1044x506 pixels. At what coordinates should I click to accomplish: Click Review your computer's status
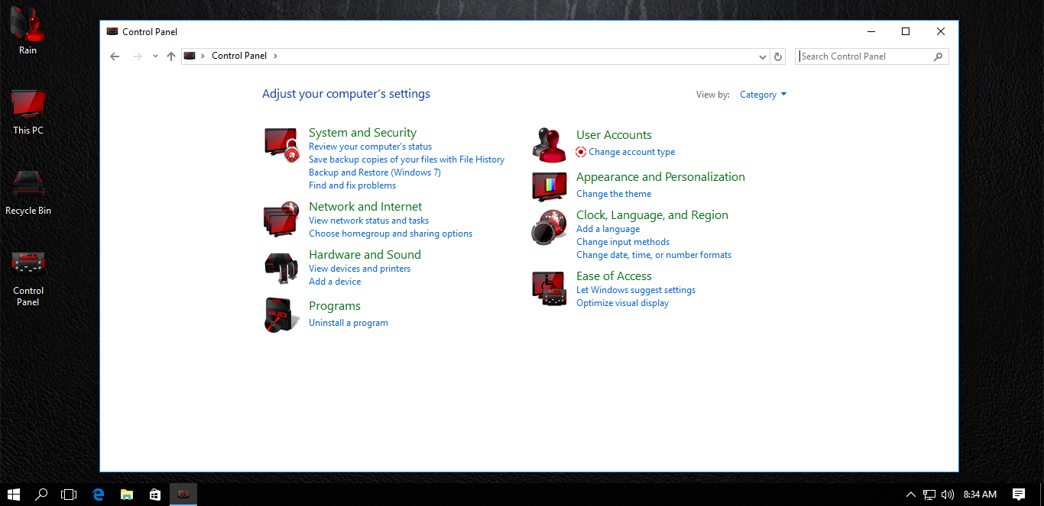pos(370,147)
